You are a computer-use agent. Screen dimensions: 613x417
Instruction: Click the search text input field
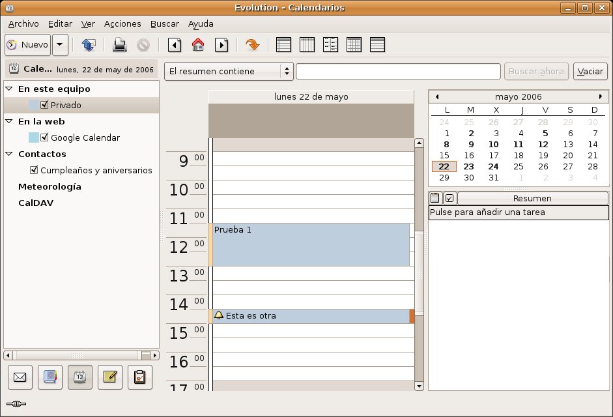click(x=398, y=72)
